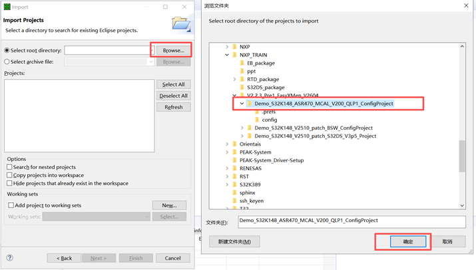Click the sphinx folder icon
The width and height of the screenshot is (476, 270).
point(234,193)
